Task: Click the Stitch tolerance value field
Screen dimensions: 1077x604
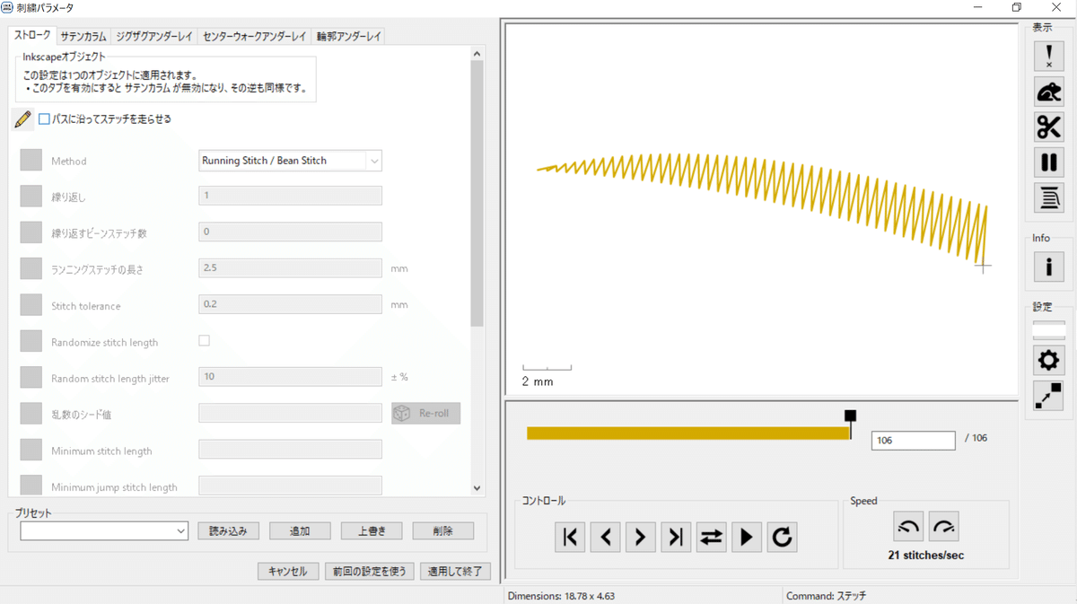Action: (290, 304)
